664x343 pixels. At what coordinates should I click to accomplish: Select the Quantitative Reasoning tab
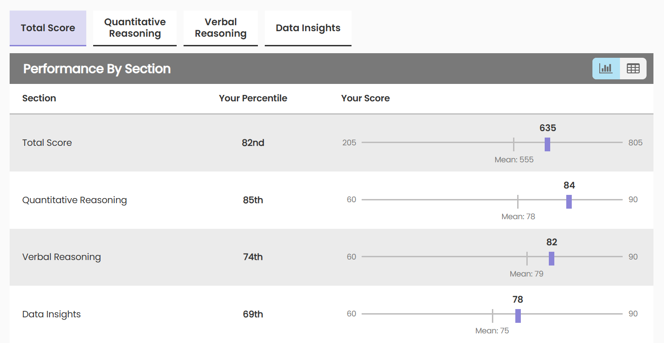[135, 28]
